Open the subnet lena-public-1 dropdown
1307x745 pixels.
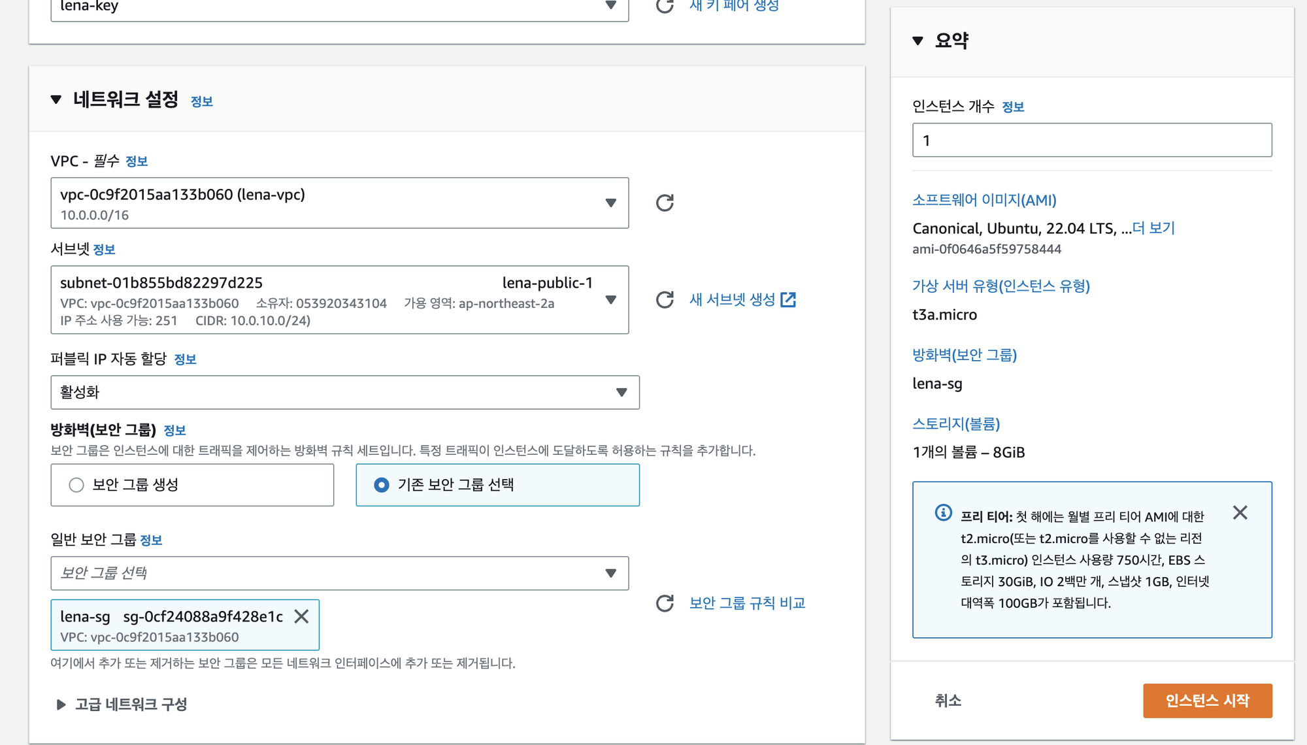pyautogui.click(x=339, y=300)
